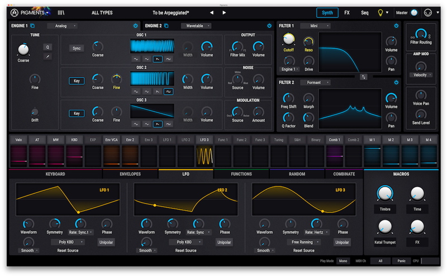
Task: Select the Env VCA modulation source
Action: tap(111, 140)
